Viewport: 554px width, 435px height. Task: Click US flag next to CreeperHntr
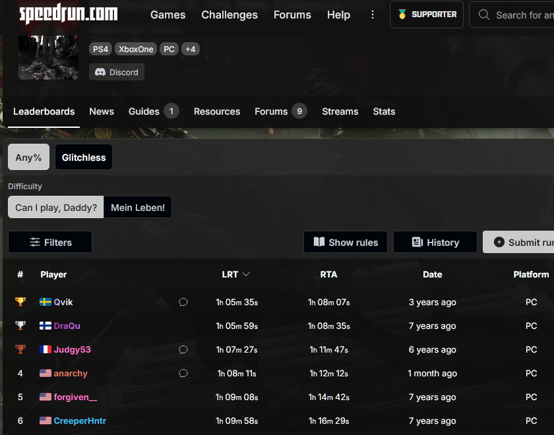46,420
